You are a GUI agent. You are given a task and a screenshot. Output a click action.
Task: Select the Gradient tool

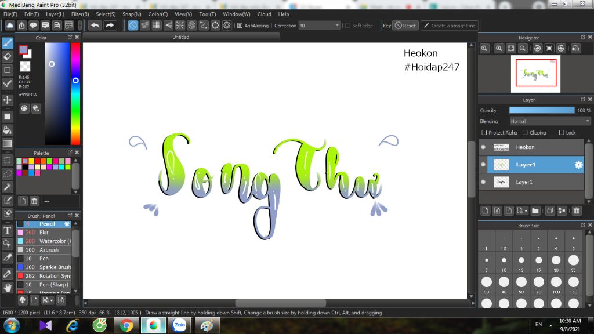[x=7, y=144]
